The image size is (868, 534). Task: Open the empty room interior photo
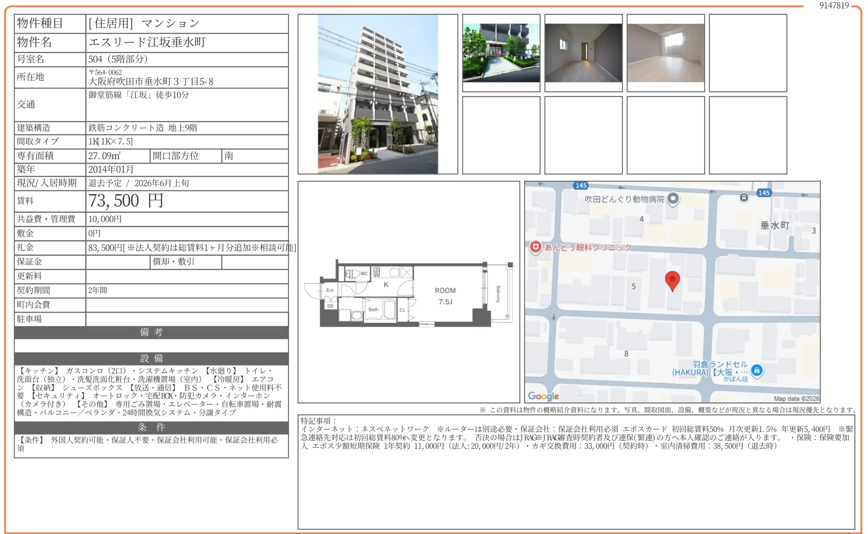pos(583,52)
